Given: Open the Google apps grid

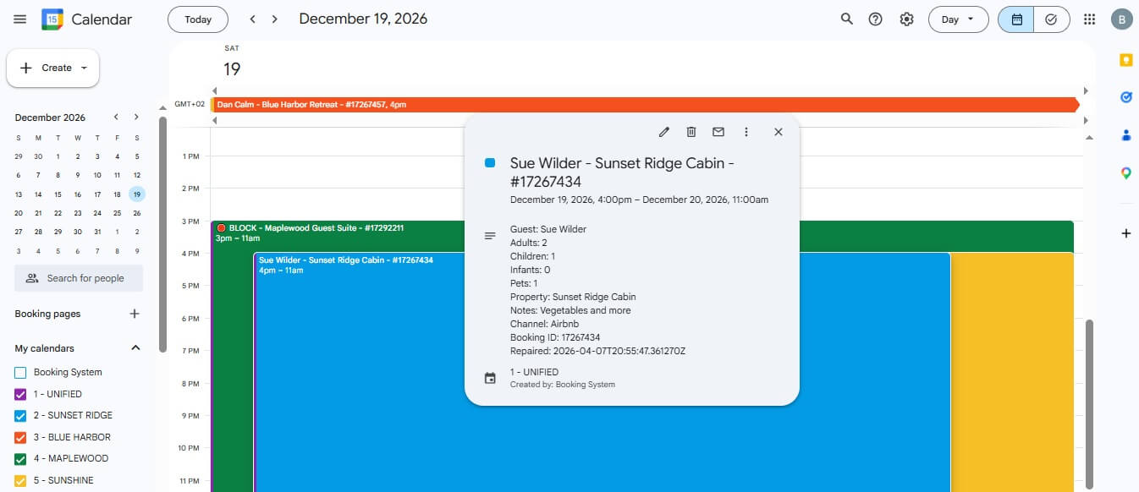Looking at the screenshot, I should point(1090,19).
